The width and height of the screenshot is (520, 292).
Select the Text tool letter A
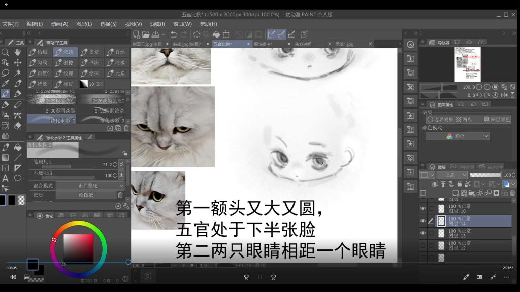5,178
